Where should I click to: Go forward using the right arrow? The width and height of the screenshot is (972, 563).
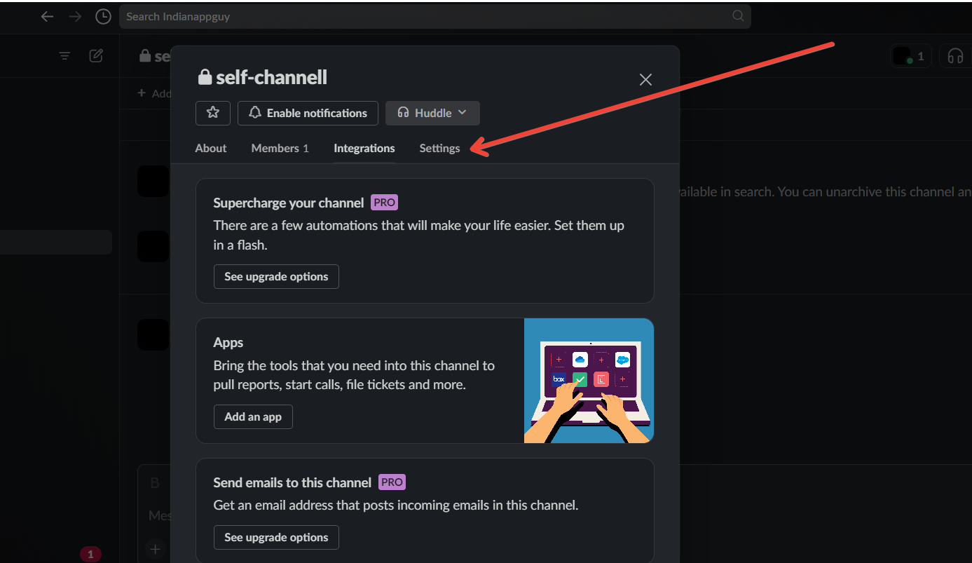click(x=75, y=16)
